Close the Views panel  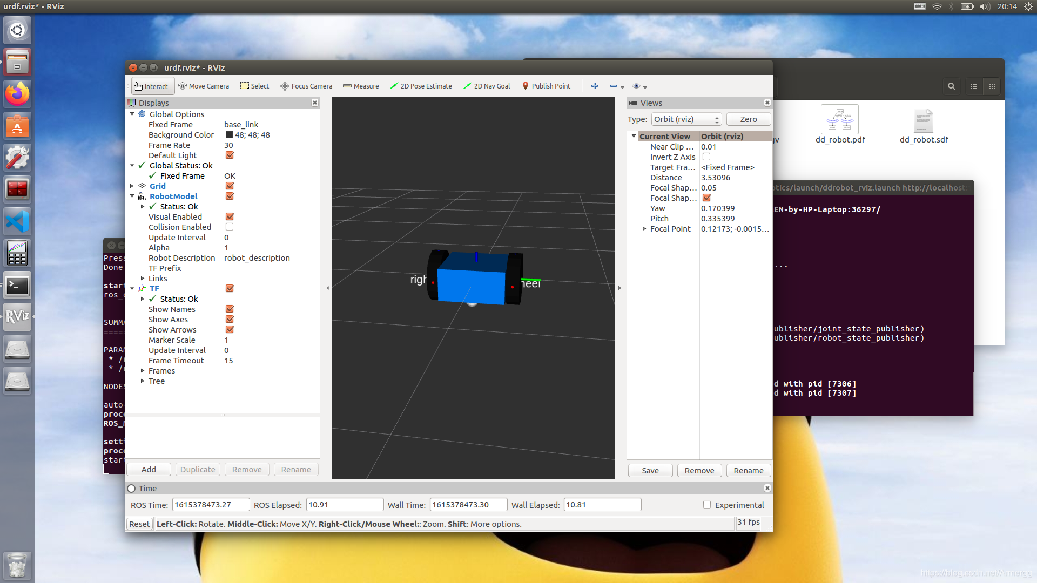(767, 103)
